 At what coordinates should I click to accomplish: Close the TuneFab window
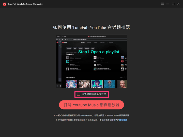click(178, 4)
